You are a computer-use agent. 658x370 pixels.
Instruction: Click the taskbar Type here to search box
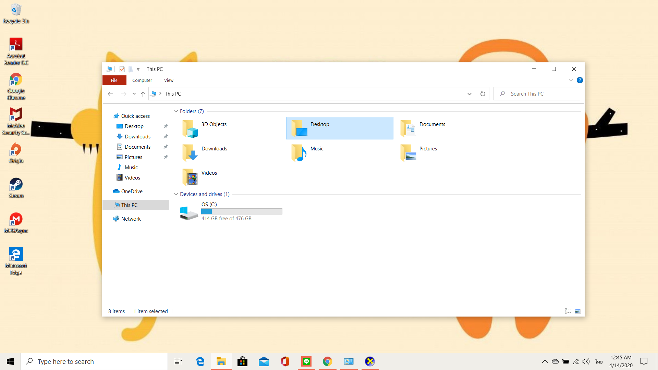(94, 361)
